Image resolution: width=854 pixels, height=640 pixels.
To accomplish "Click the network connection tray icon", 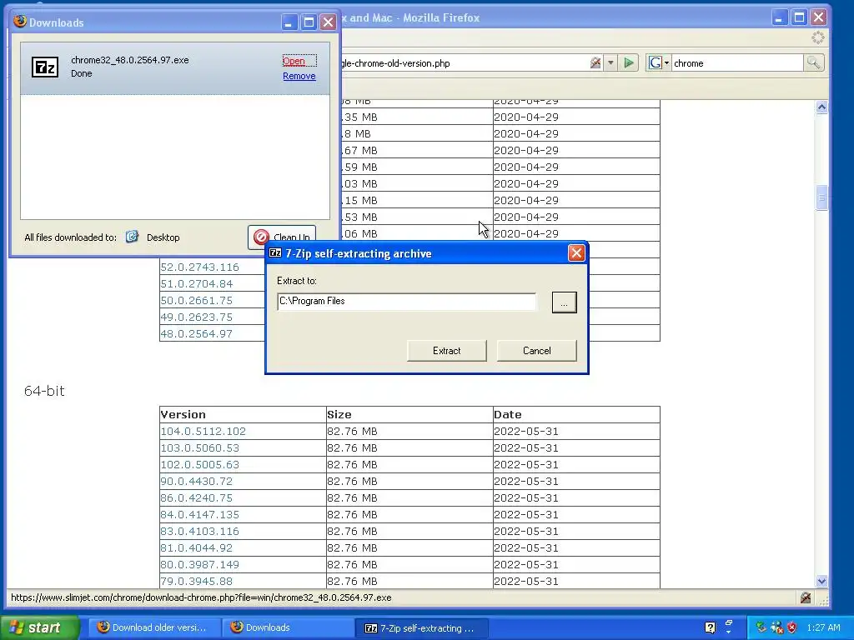I will 777,627.
